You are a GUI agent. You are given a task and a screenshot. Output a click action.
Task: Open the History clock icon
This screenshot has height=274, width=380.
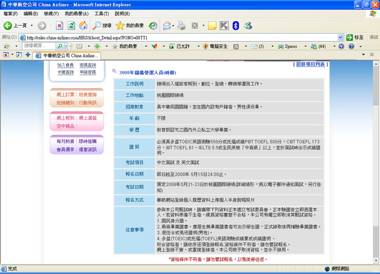pos(153,26)
